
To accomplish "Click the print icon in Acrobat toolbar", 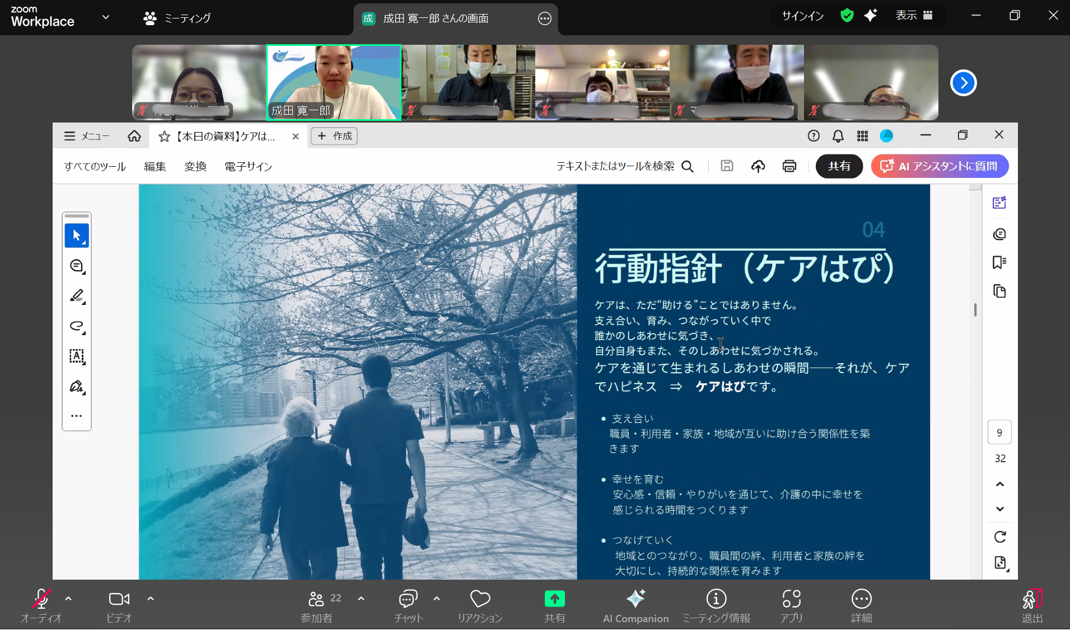I will coord(789,166).
